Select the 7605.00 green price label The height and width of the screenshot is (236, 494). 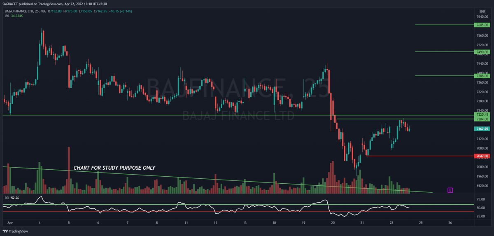(482, 25)
